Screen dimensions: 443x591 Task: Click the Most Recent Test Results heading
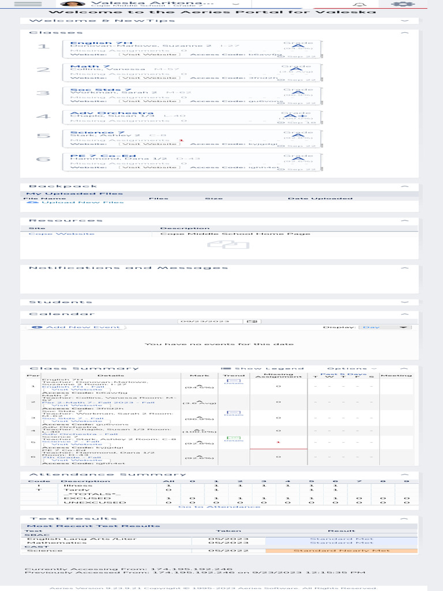(93, 526)
